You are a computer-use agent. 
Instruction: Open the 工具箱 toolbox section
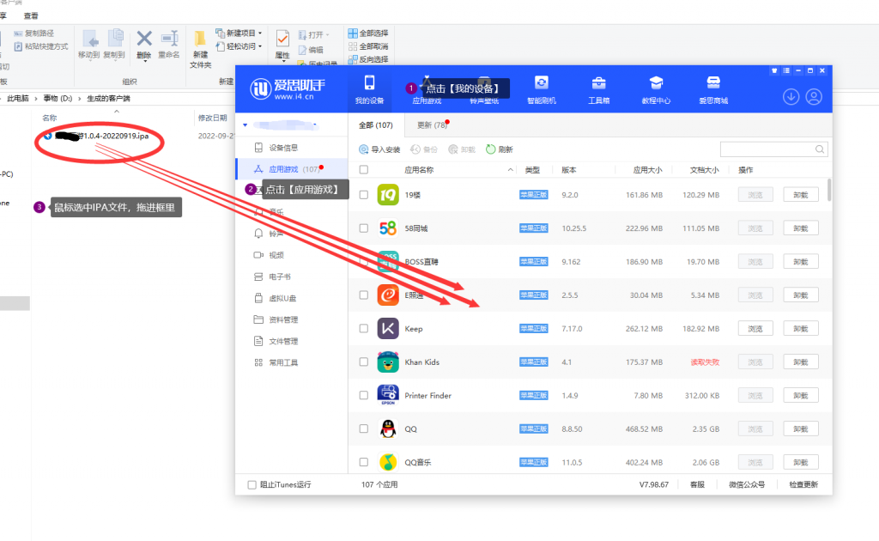[x=598, y=89]
